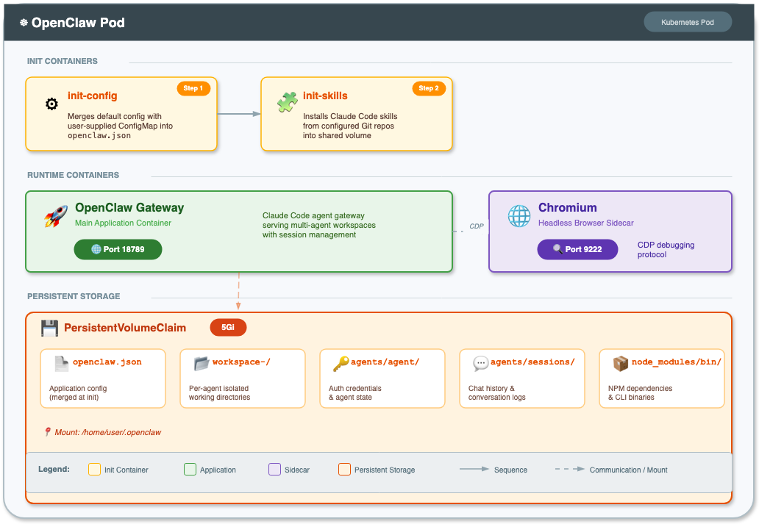
Task: Click the folder icon next to workspace-/
Action: 202,363
